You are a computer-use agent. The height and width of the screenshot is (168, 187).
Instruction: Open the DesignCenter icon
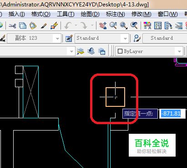(158, 26)
